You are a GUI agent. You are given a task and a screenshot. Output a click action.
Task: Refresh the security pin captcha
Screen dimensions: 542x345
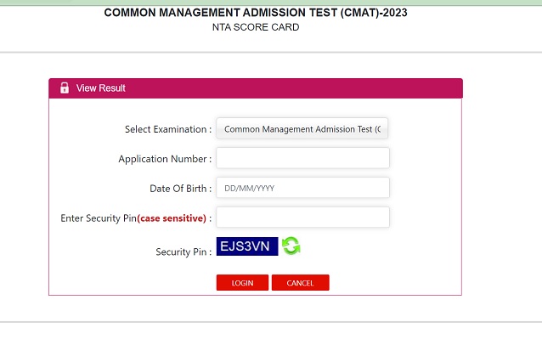pyautogui.click(x=291, y=246)
